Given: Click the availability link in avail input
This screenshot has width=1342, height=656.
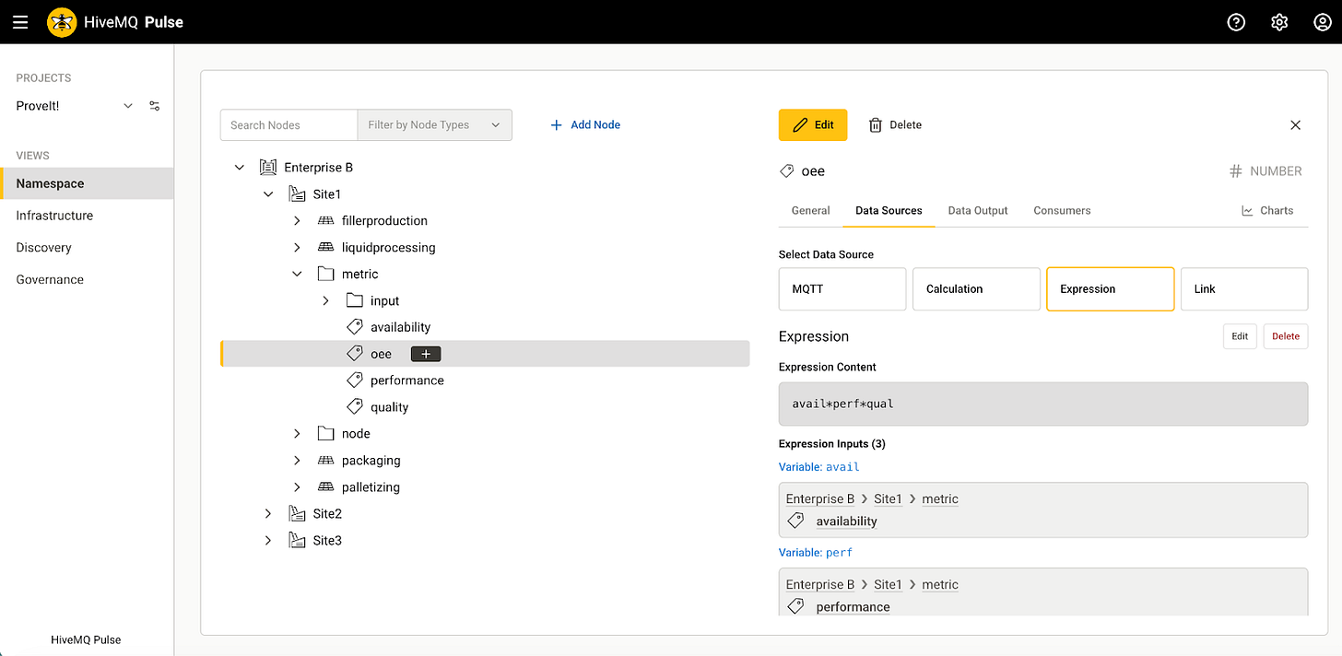Looking at the screenshot, I should [846, 521].
